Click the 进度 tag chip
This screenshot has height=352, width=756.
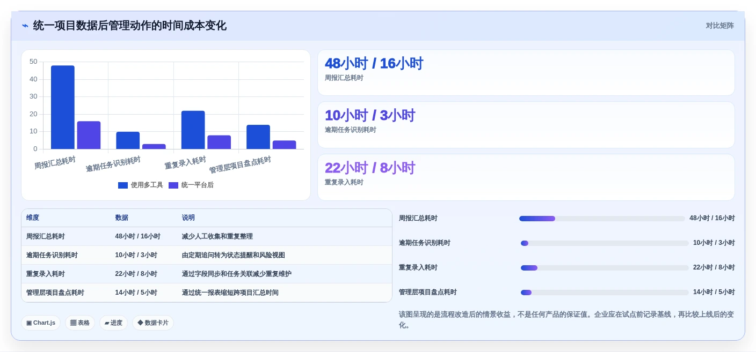click(113, 323)
